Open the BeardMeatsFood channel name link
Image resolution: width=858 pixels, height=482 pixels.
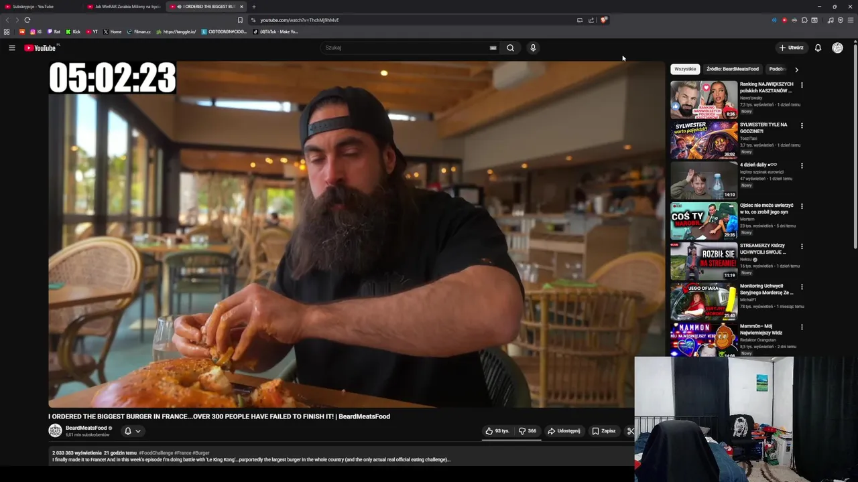[86, 428]
